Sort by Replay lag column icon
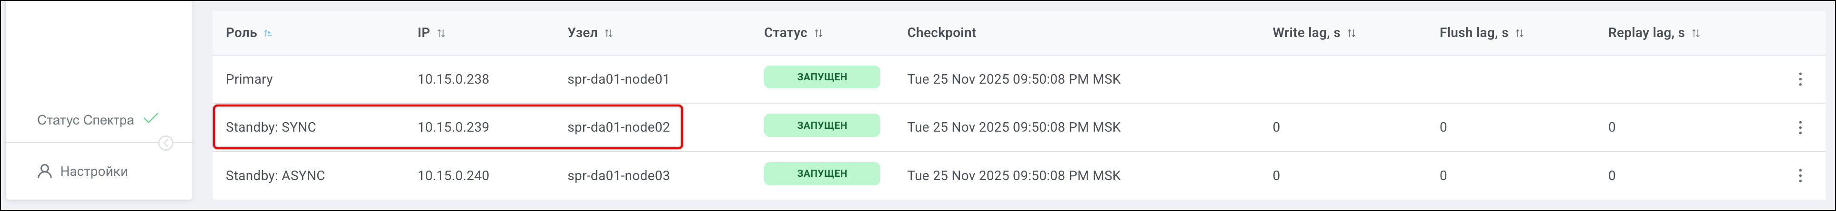This screenshot has height=211, width=1836. 1695,33
